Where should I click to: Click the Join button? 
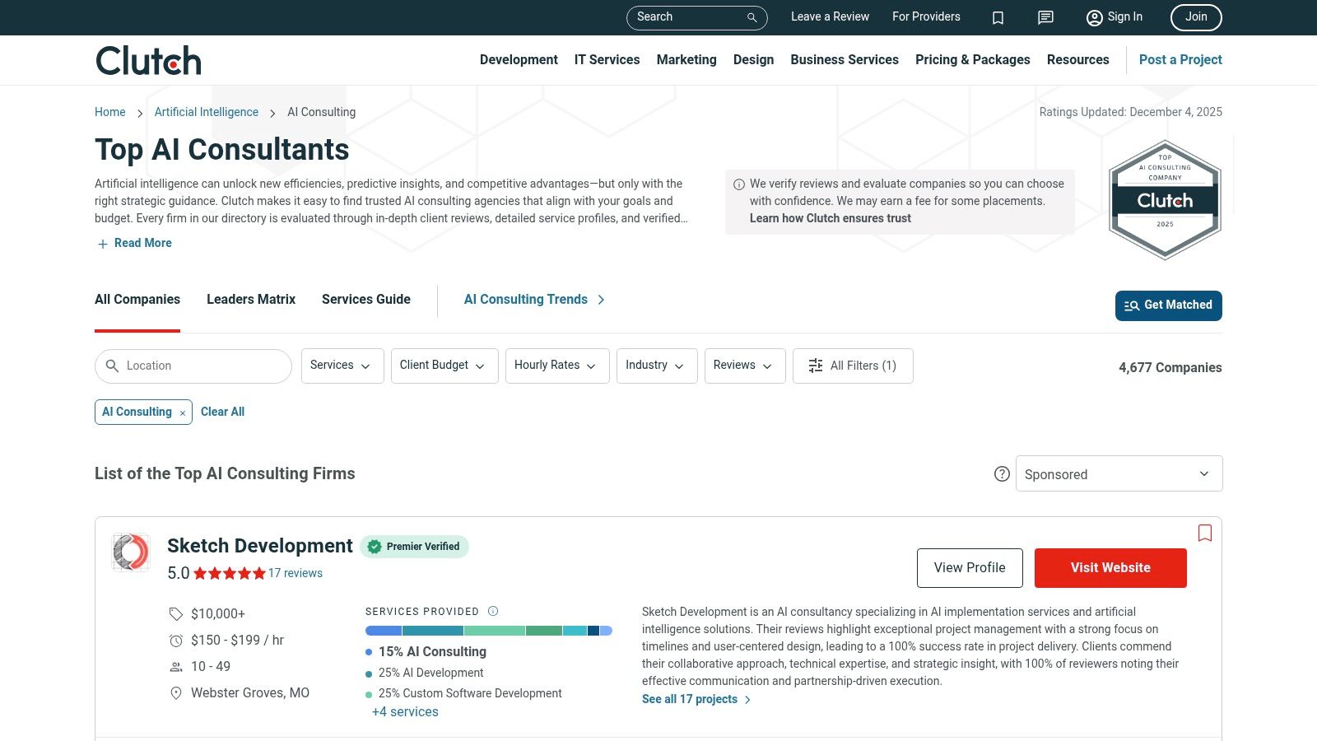point(1196,17)
